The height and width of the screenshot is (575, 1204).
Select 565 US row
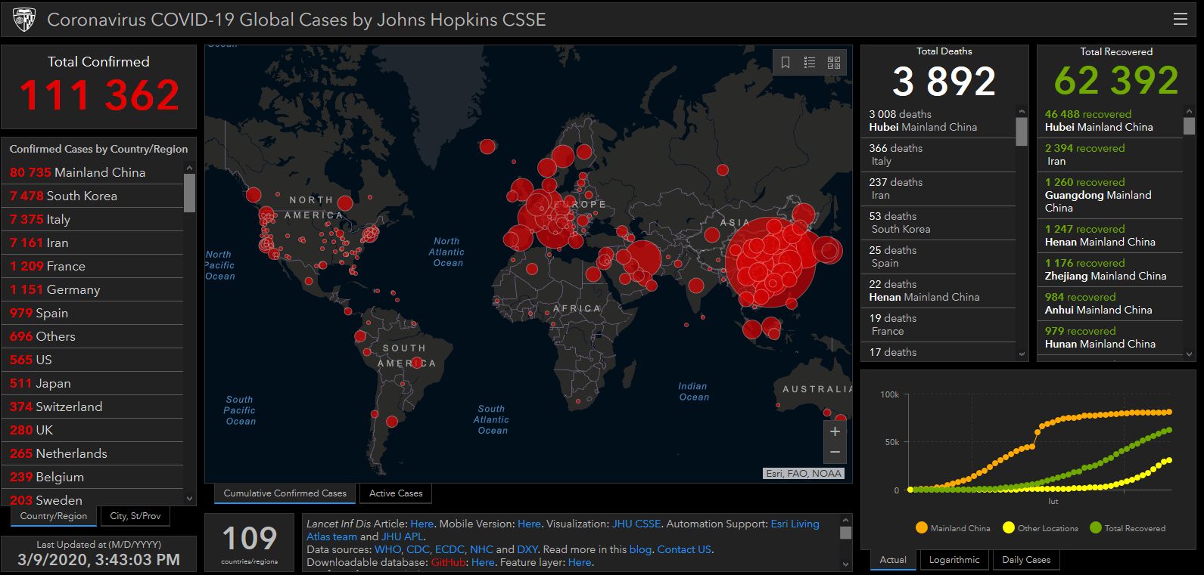tap(93, 360)
